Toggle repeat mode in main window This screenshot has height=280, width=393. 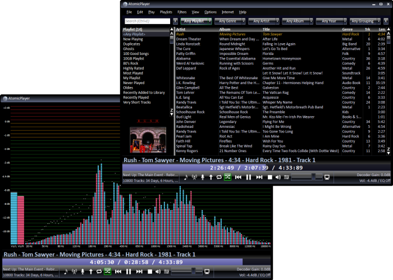219,177
